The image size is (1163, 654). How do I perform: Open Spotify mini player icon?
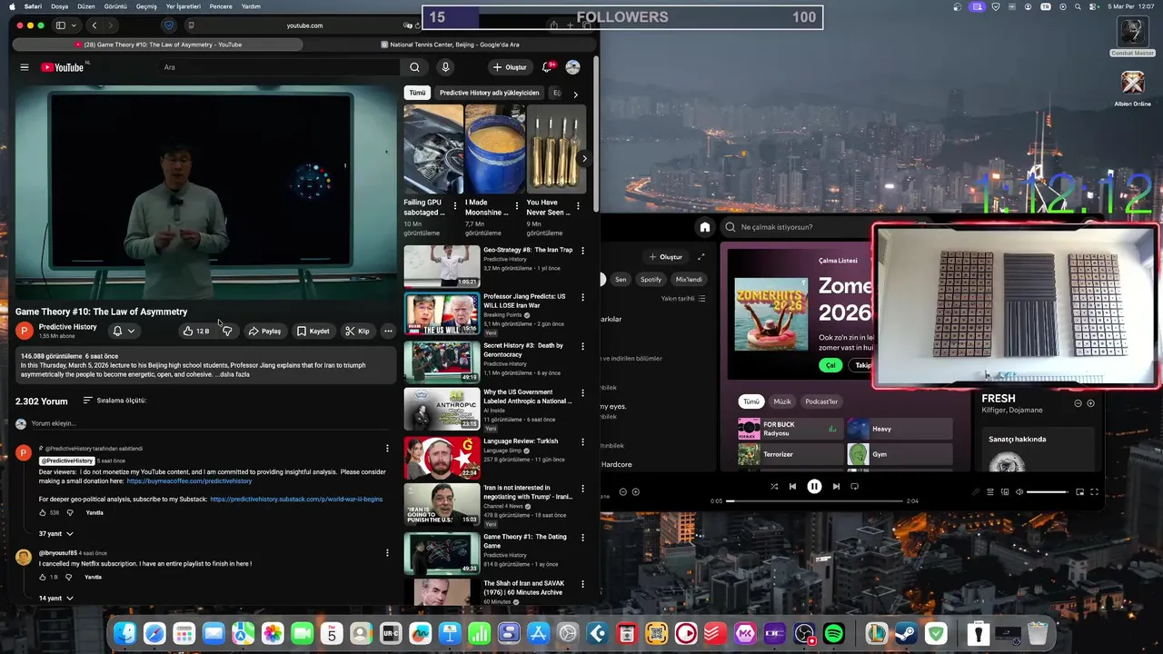[1079, 491]
